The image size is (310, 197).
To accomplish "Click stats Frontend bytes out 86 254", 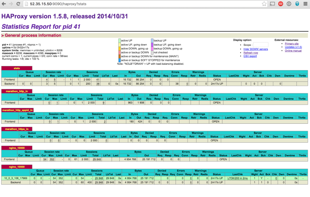I will click(140, 80).
